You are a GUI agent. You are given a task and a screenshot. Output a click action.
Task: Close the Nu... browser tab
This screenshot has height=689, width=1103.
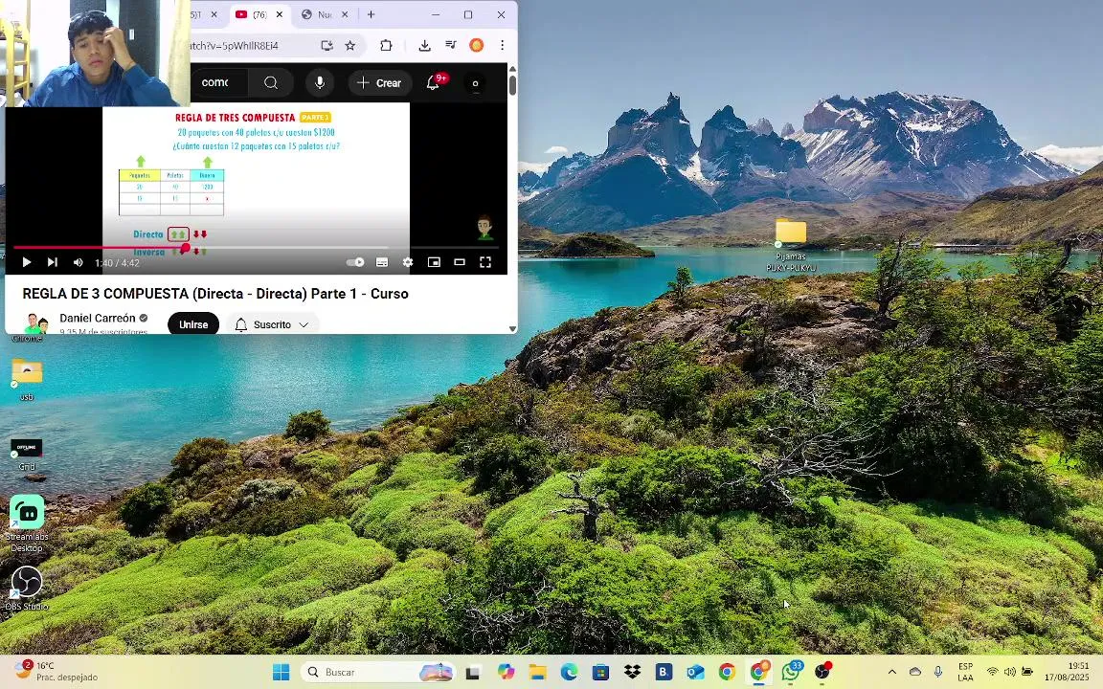[x=345, y=14]
